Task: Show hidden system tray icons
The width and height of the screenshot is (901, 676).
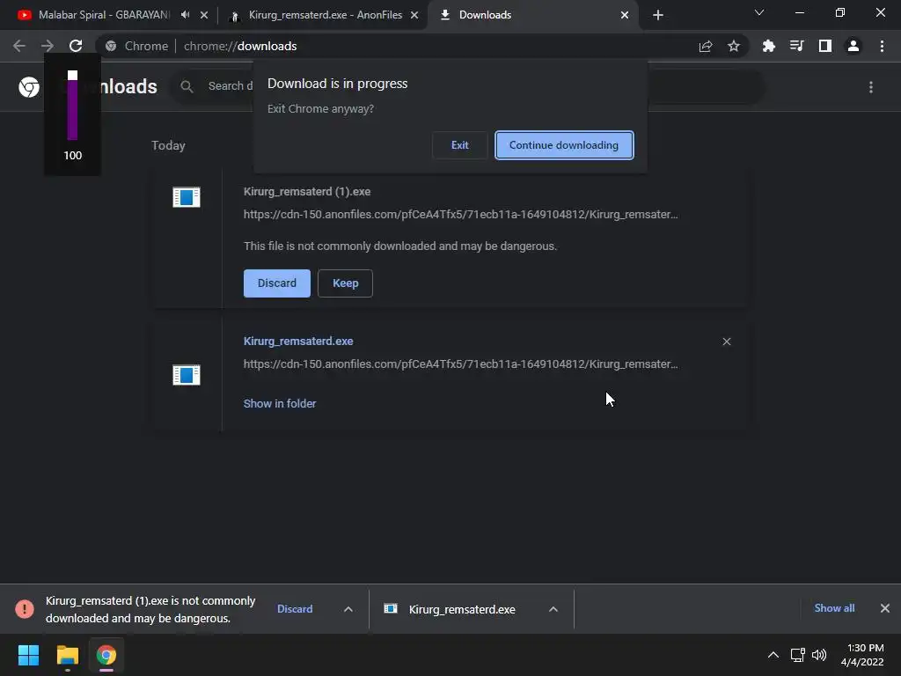Action: [773, 655]
